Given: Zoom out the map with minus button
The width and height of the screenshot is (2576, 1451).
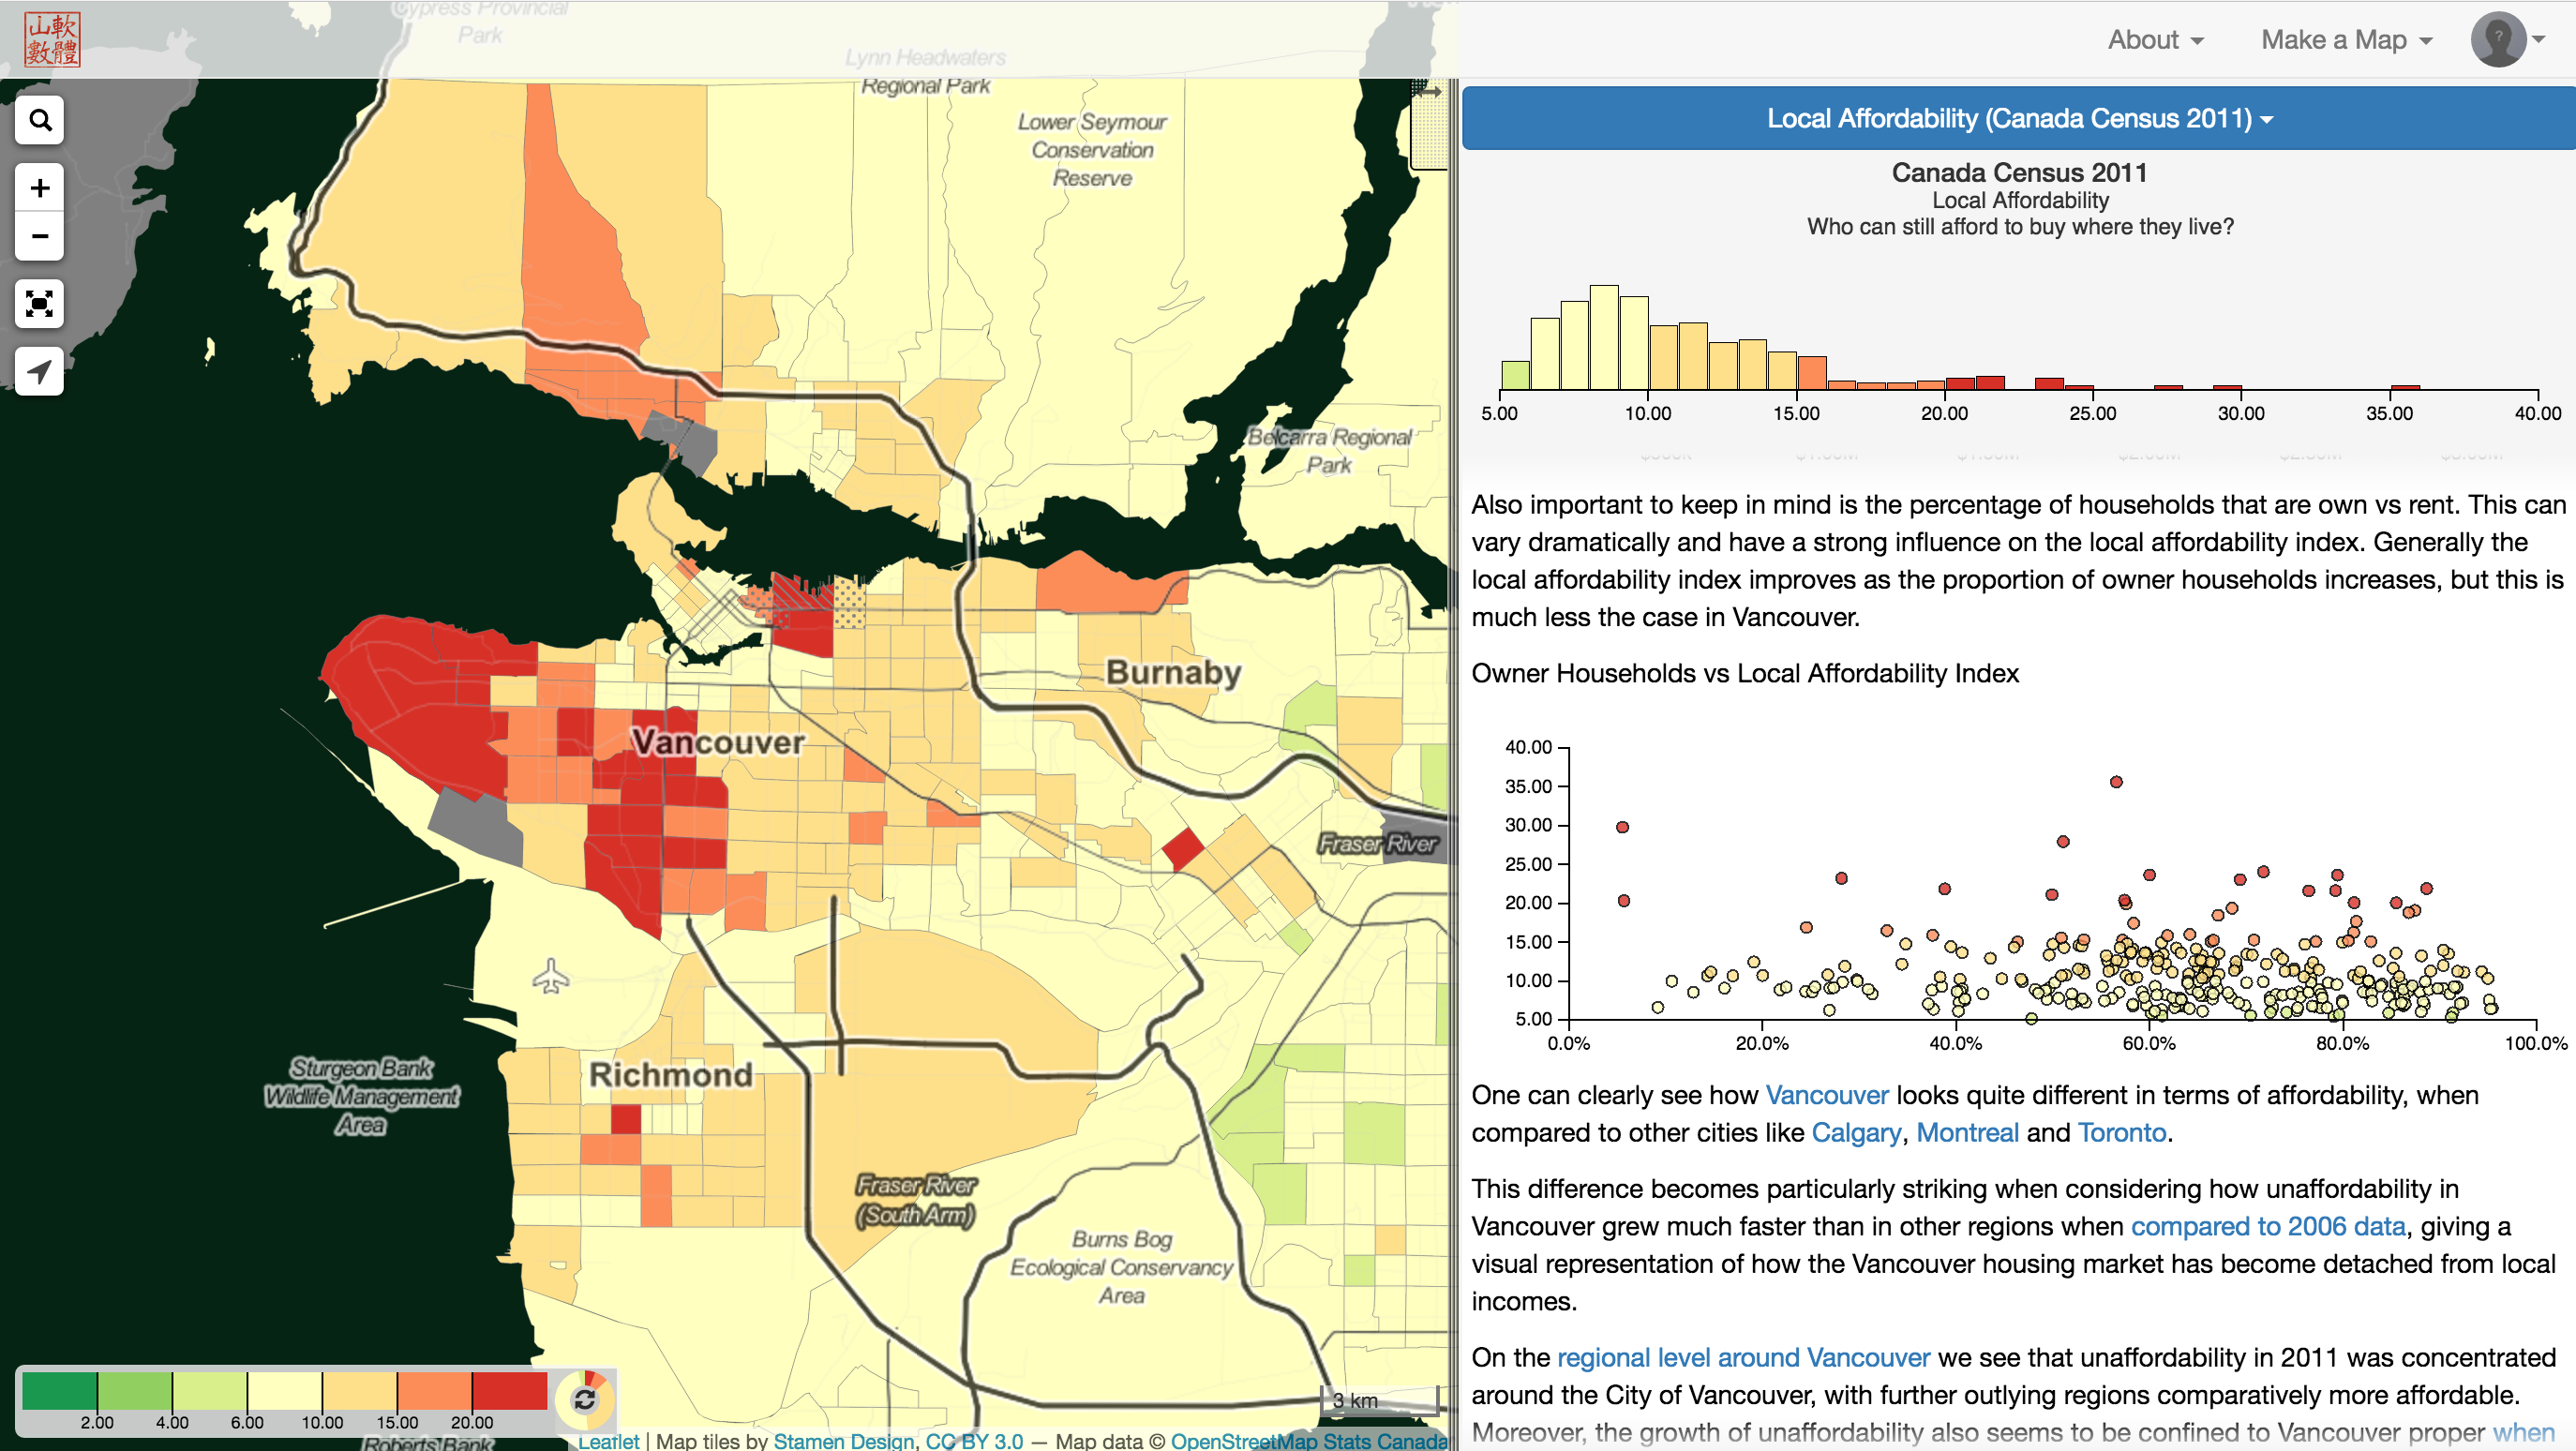Looking at the screenshot, I should [40, 236].
